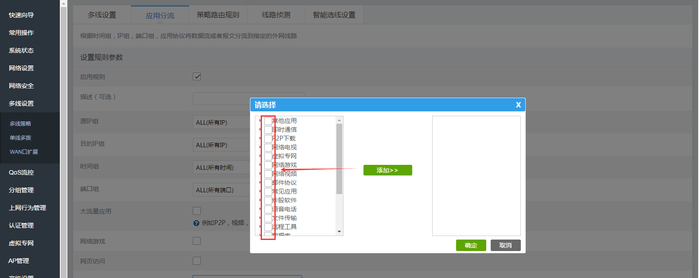Image resolution: width=699 pixels, height=278 pixels.
Task: Select the 网络游戏 checkbox in the list
Action: [268, 165]
